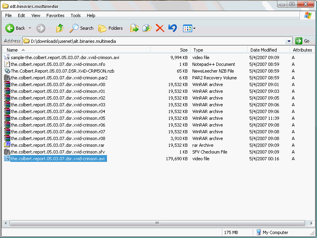Sort by the Type column header
The width and height of the screenshot is (317, 238).
219,50
